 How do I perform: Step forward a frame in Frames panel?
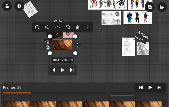(x=159, y=87)
